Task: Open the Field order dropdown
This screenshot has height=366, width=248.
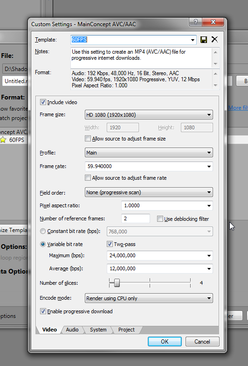Action: click(x=149, y=192)
